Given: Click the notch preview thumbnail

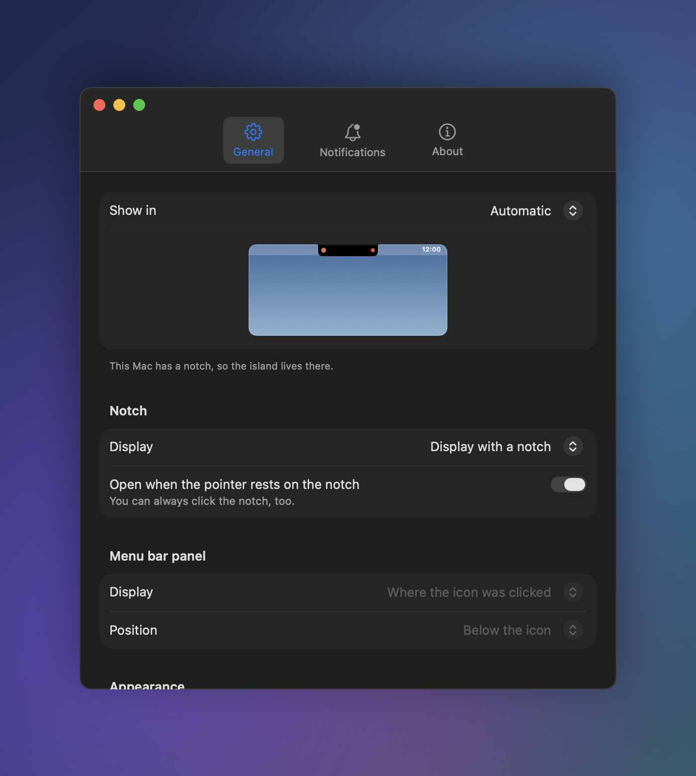Looking at the screenshot, I should point(348,290).
